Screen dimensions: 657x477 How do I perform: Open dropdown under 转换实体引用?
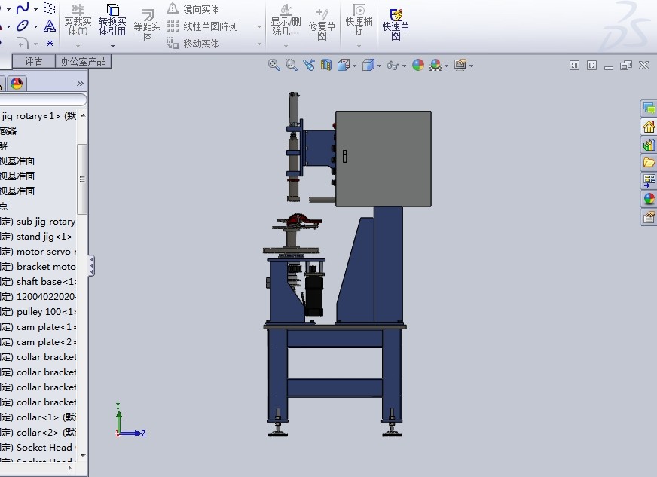click(x=112, y=46)
